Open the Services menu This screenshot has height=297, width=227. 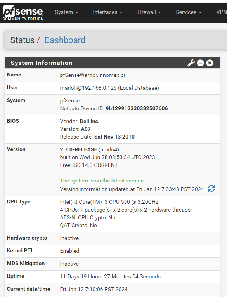tap(189, 12)
